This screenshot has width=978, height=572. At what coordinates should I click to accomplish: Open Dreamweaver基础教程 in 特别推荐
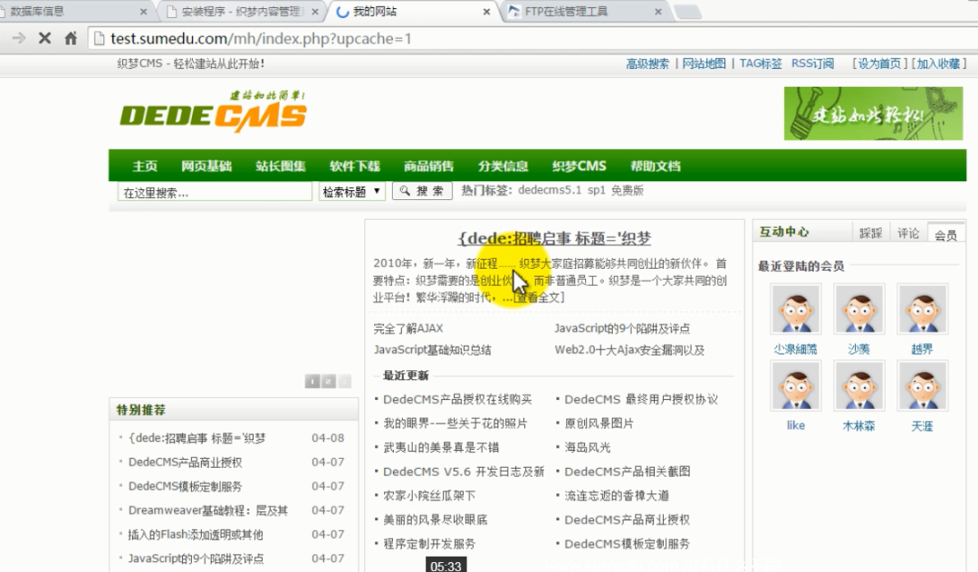point(208,510)
